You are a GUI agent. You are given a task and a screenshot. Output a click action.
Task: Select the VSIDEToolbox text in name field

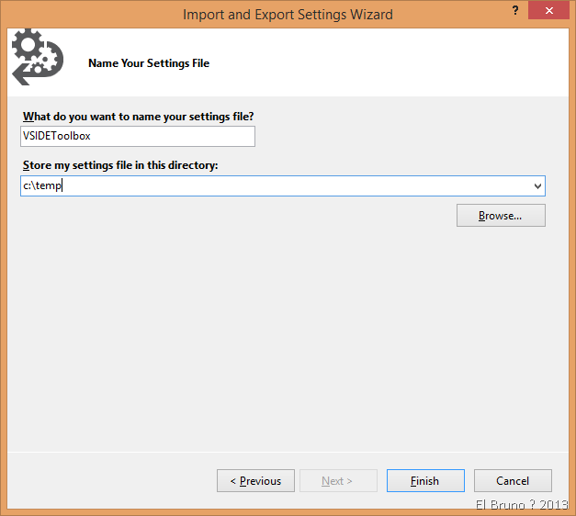[x=57, y=137]
